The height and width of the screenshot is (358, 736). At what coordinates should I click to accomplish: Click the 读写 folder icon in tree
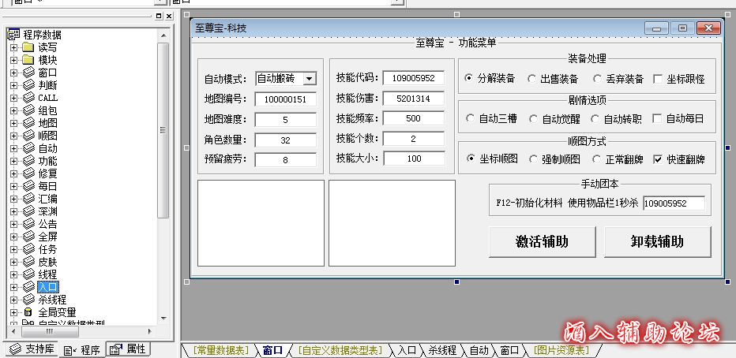[x=28, y=47]
